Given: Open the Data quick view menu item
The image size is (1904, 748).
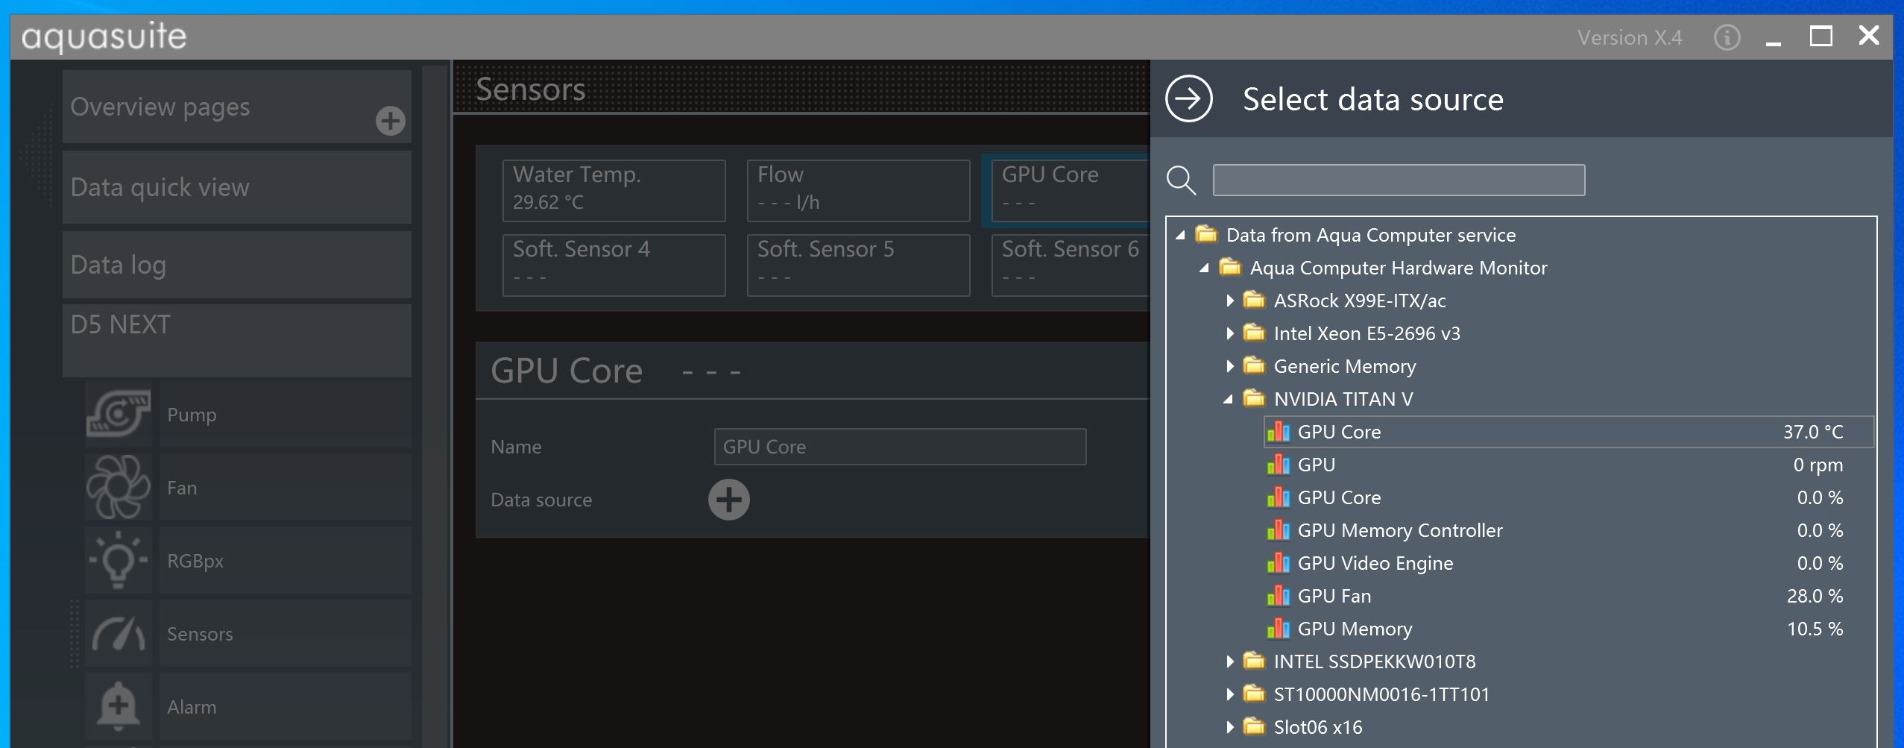Looking at the screenshot, I should (x=236, y=187).
